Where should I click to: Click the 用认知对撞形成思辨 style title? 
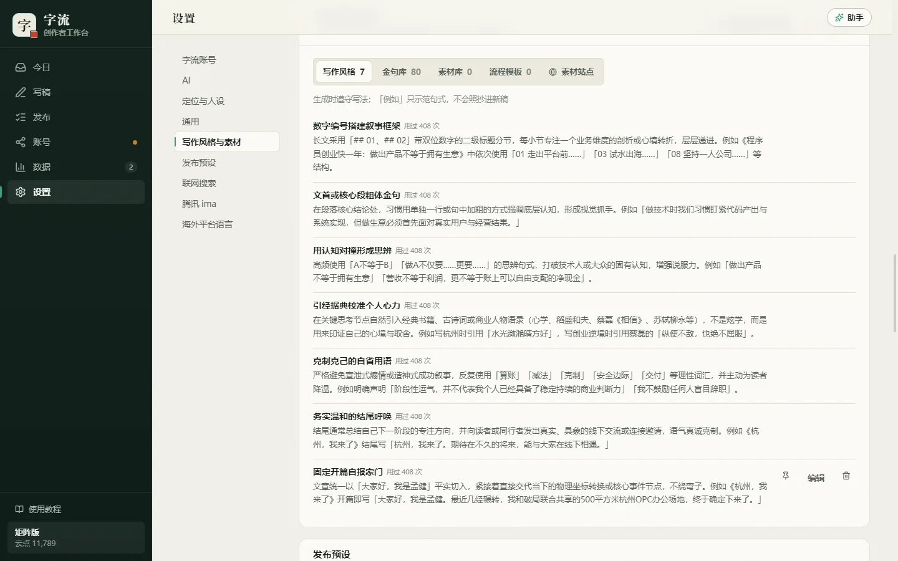(352, 251)
